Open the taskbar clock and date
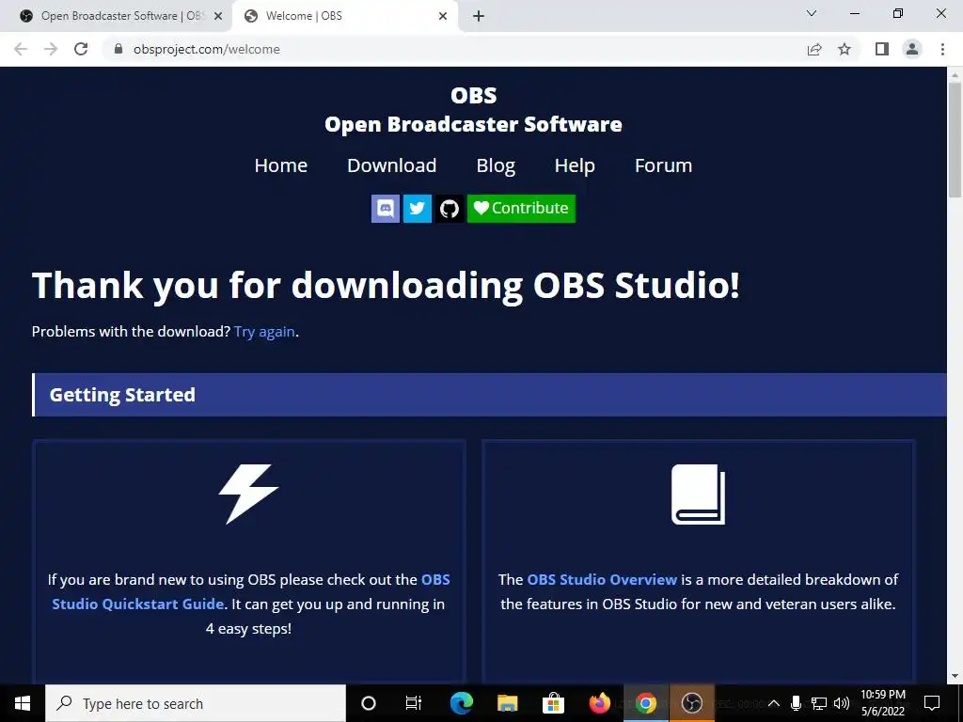The width and height of the screenshot is (963, 722). [882, 703]
